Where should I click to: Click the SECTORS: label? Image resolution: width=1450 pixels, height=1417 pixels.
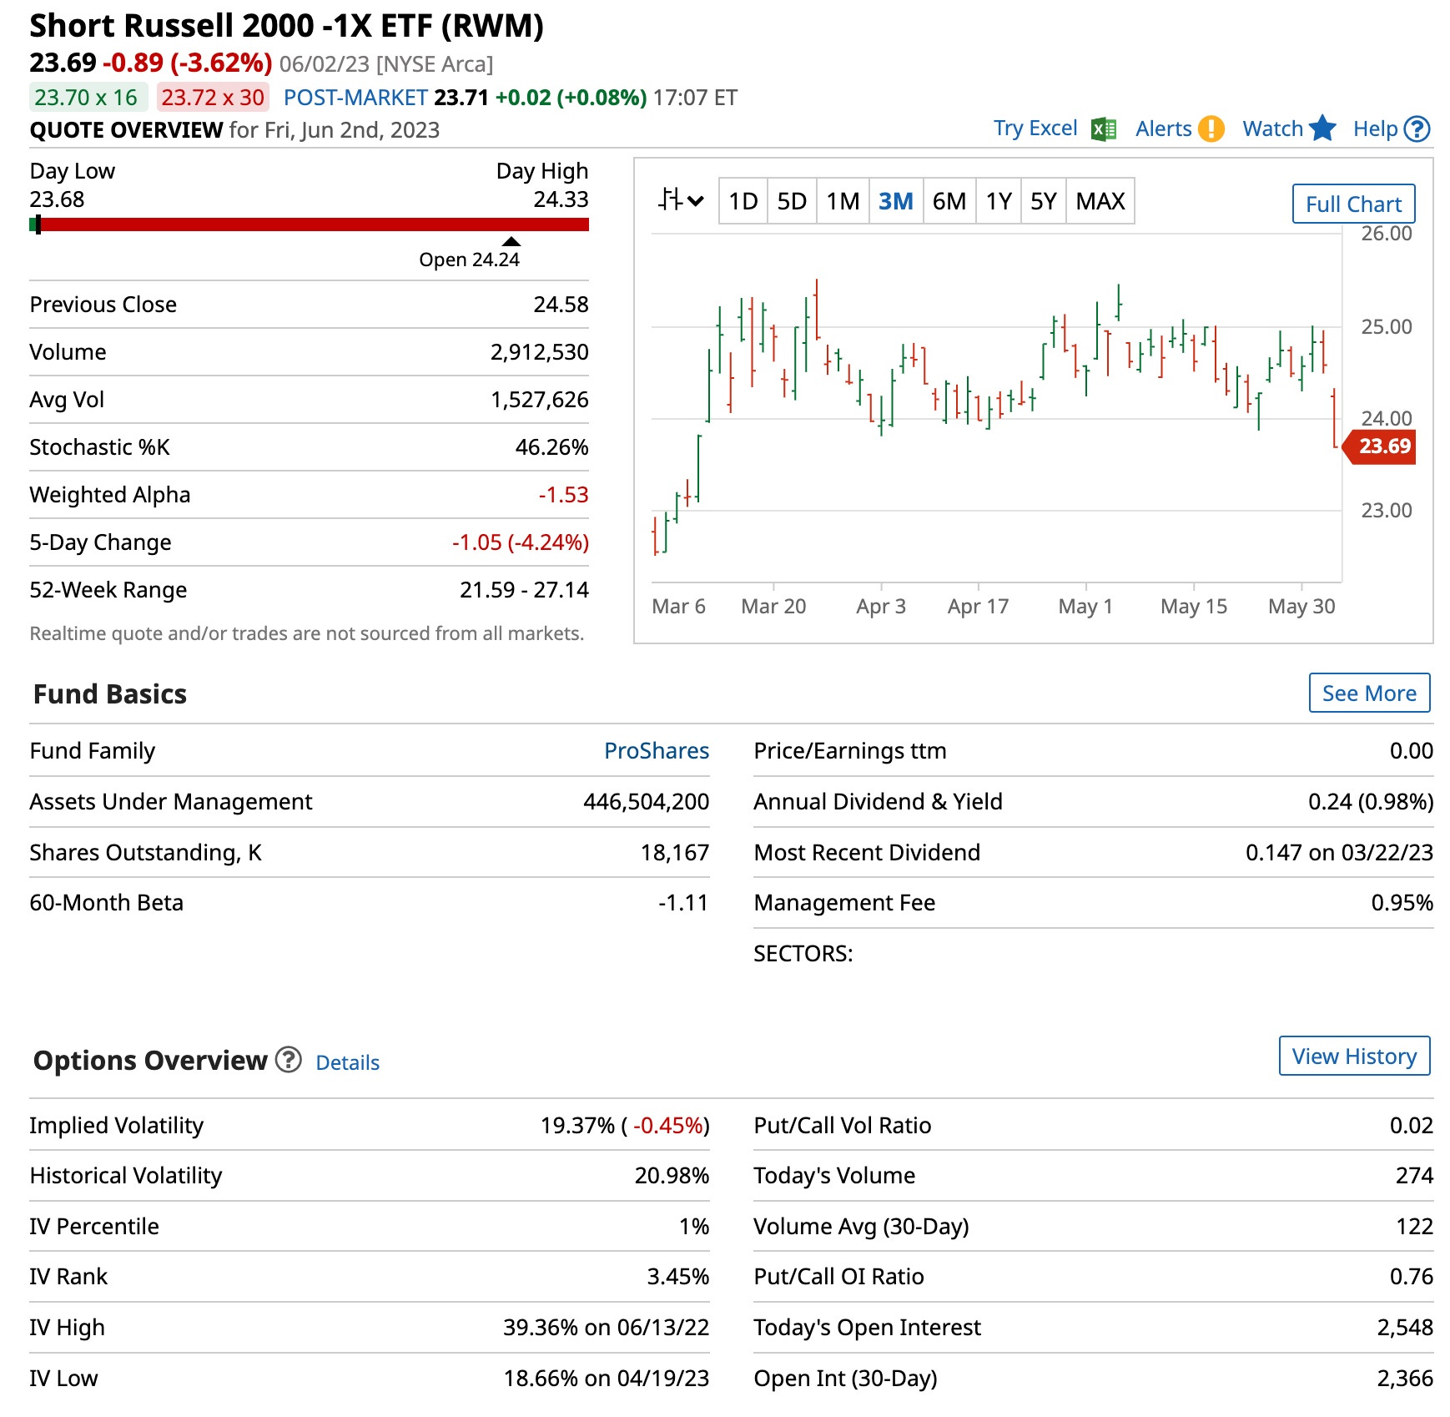tap(803, 953)
